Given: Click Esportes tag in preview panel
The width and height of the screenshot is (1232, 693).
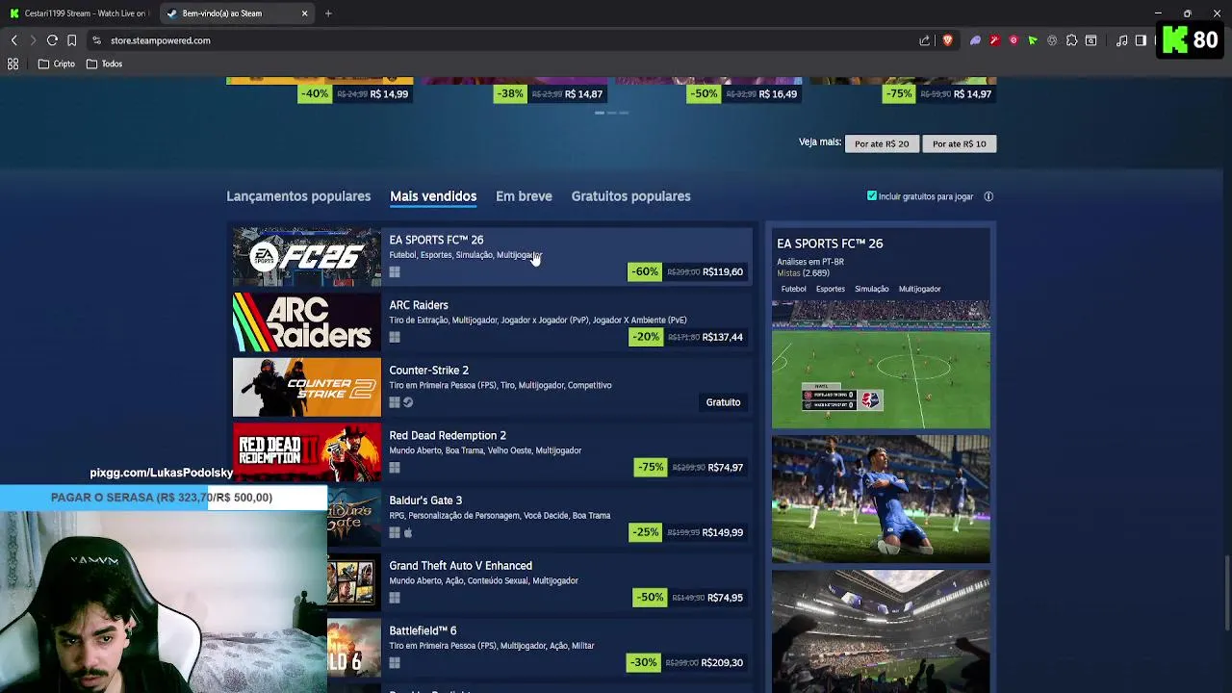Looking at the screenshot, I should point(831,289).
